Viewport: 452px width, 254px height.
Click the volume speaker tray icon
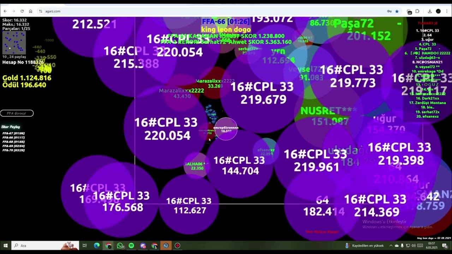(414, 246)
